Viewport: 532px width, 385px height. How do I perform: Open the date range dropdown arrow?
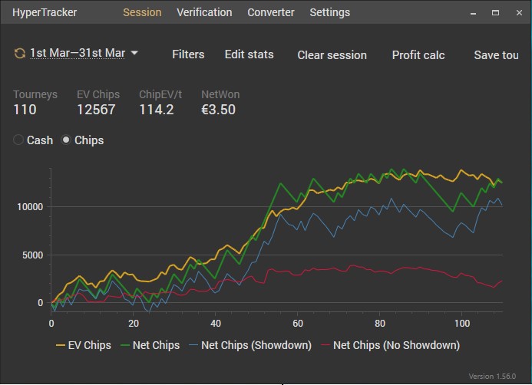tap(134, 54)
